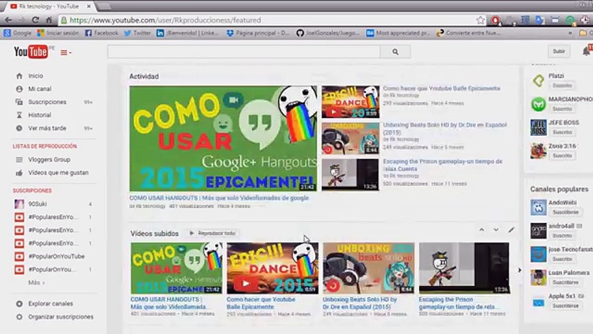
Task: Open Mi canal in the sidebar
Action: 40,89
